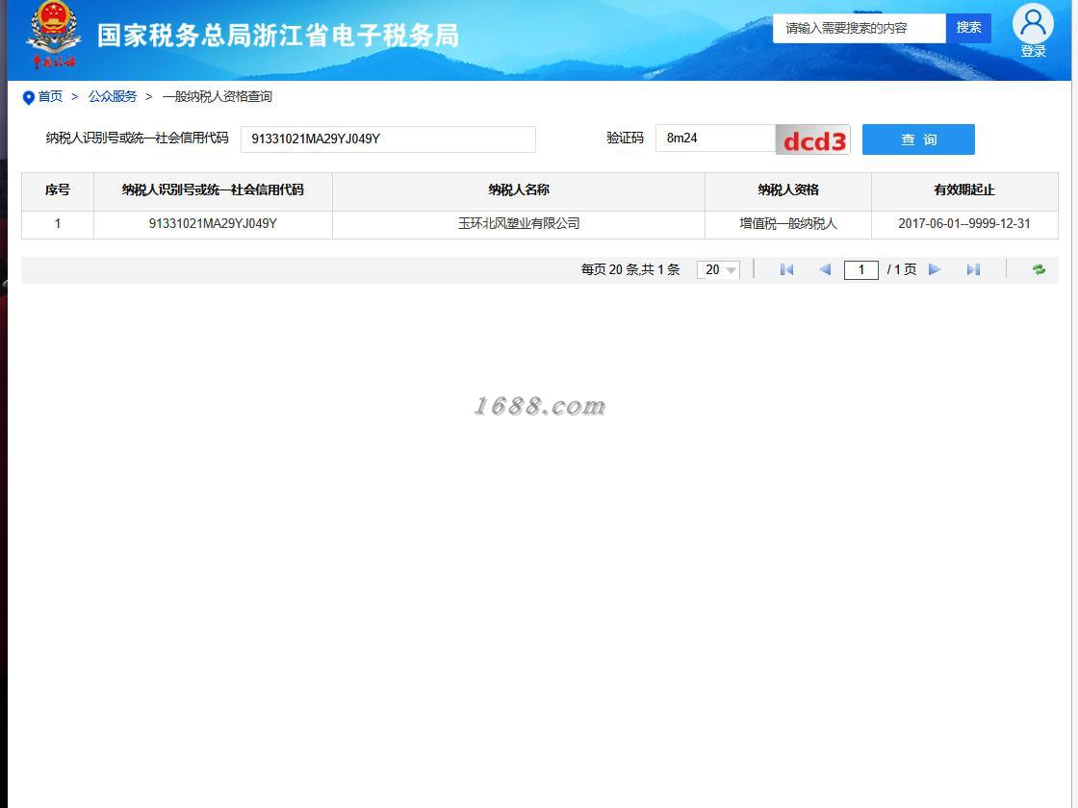Select the cell 增值税一般纳税人
Screen dimensions: 1078x808
[788, 224]
